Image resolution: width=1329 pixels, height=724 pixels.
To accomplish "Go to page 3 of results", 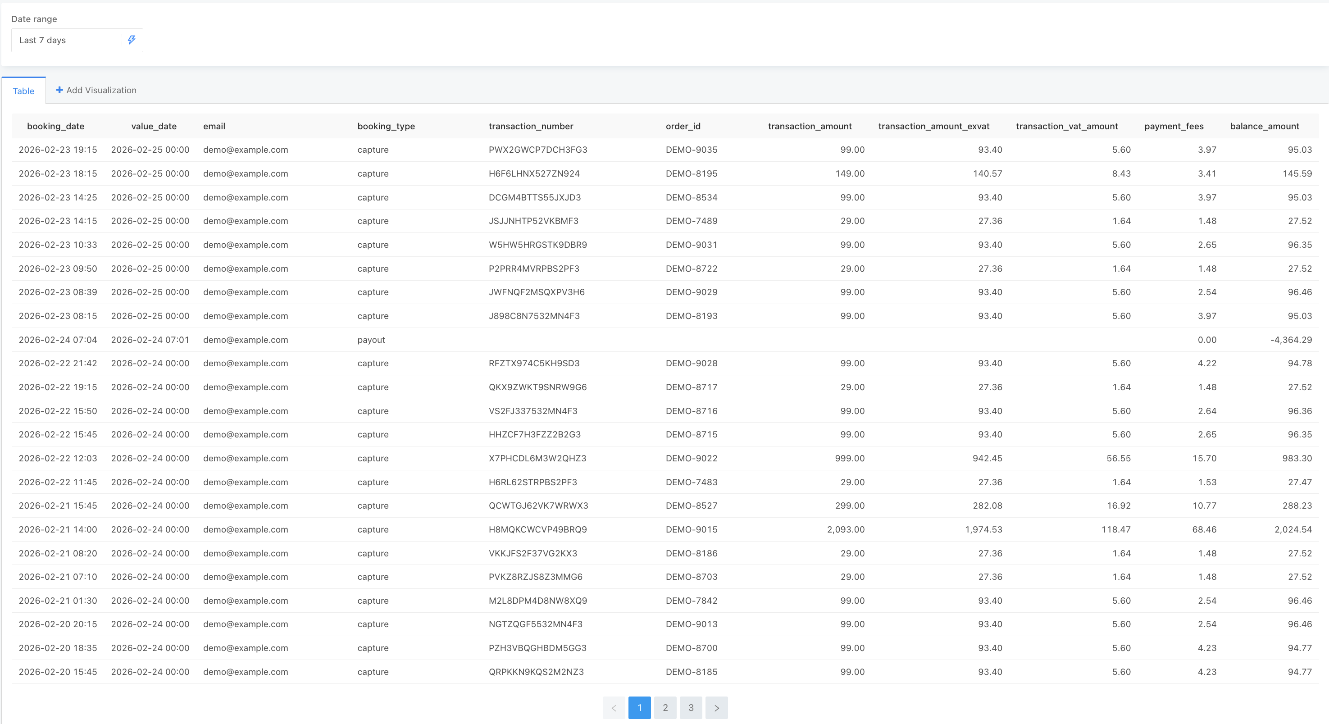I will click(691, 707).
